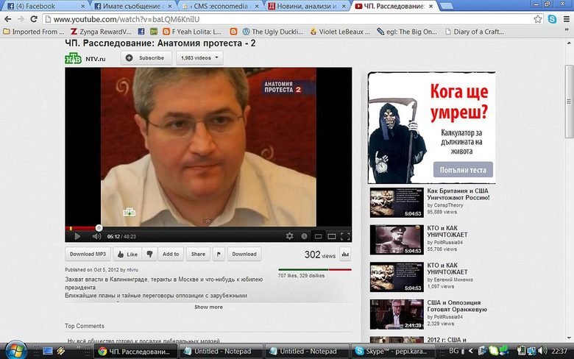The height and width of the screenshot is (359, 574).
Task: Open the NTV.ru channel name link
Action: pos(95,59)
